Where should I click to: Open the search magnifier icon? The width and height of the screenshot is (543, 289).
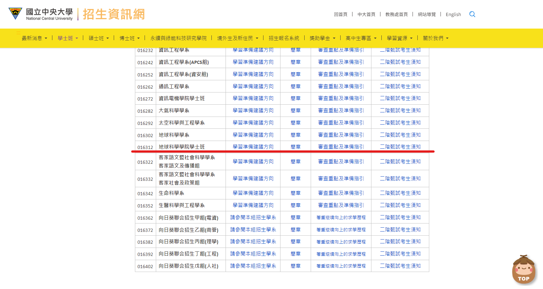click(x=472, y=14)
